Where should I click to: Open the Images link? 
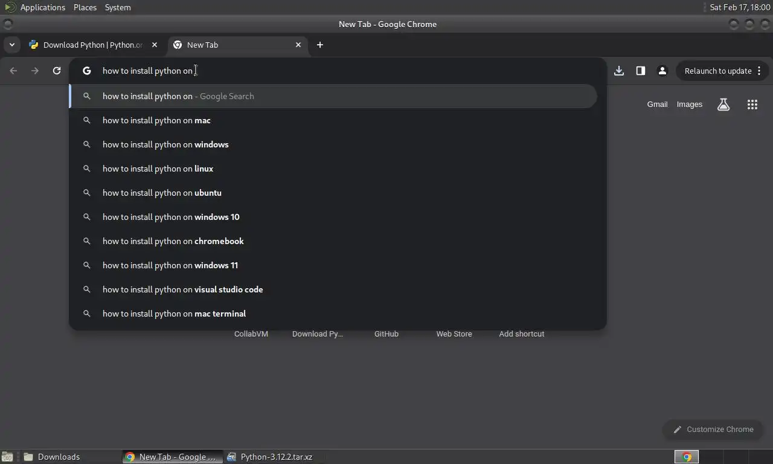point(690,105)
